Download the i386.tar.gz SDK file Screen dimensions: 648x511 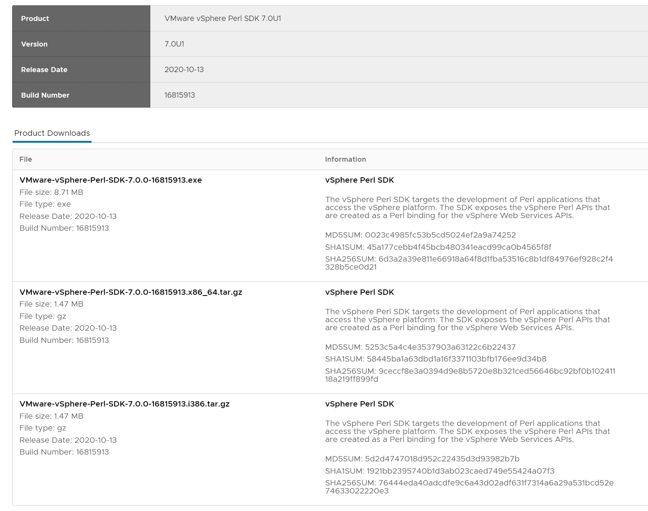[x=124, y=404]
